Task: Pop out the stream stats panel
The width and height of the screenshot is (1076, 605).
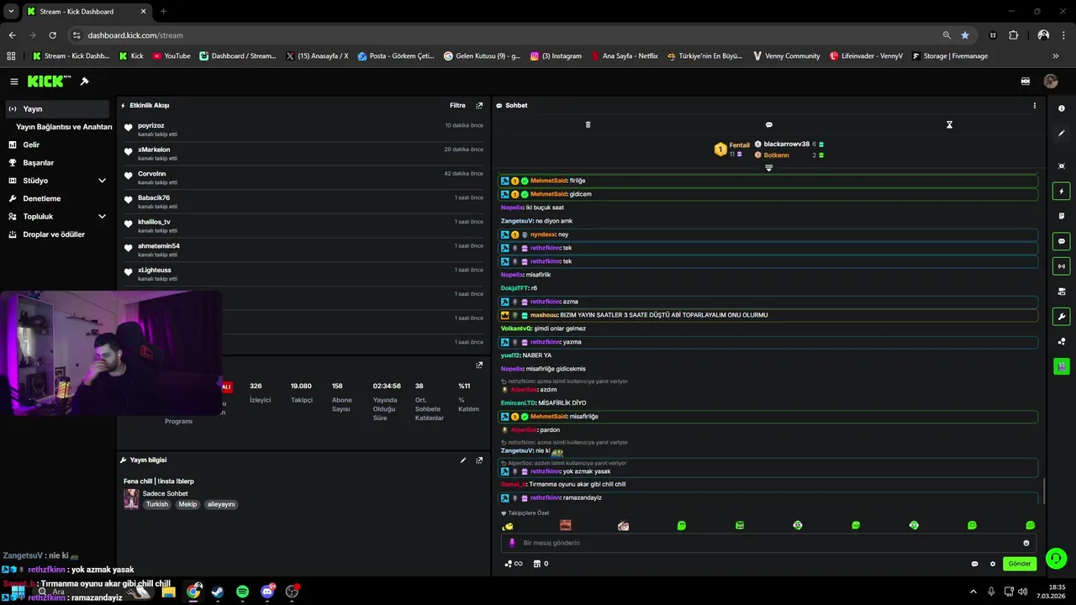Action: 479,366
